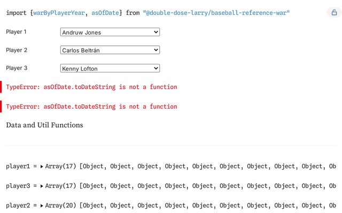The width and height of the screenshot is (342, 213).
Task: Select the second TypeError error message
Action: 91,106
